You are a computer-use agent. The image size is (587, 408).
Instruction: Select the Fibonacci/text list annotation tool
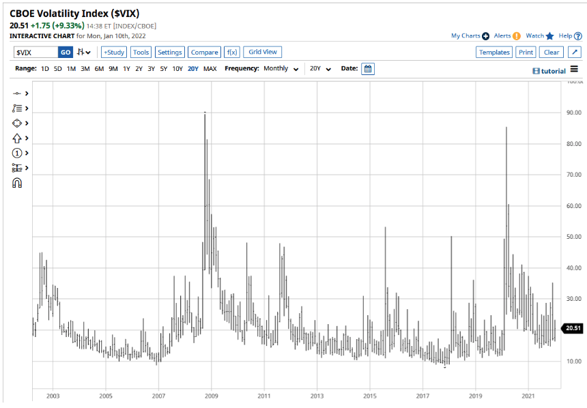point(17,108)
